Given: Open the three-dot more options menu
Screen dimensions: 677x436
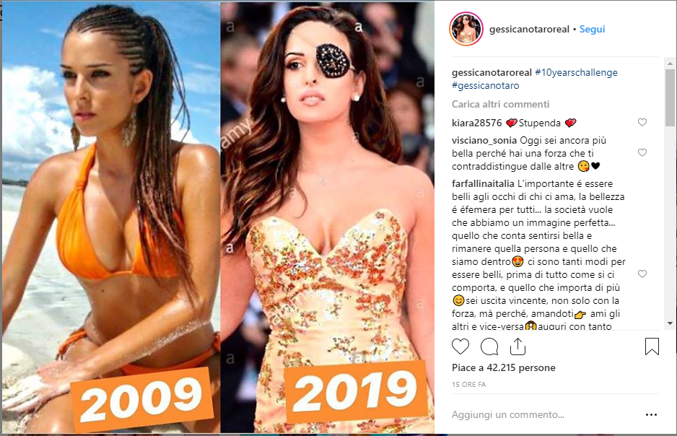Looking at the screenshot, I should (651, 415).
